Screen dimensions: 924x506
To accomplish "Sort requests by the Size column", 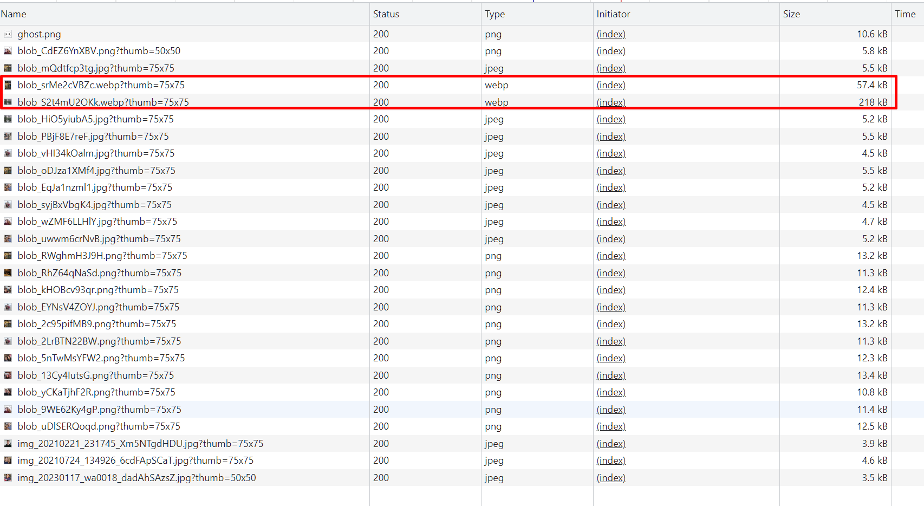I will (791, 14).
